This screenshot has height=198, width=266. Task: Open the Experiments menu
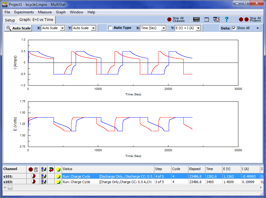point(24,12)
